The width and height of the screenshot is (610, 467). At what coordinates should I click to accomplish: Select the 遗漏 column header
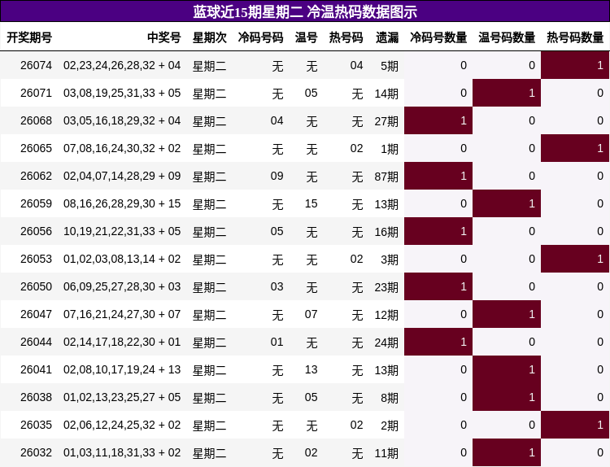[x=387, y=37]
